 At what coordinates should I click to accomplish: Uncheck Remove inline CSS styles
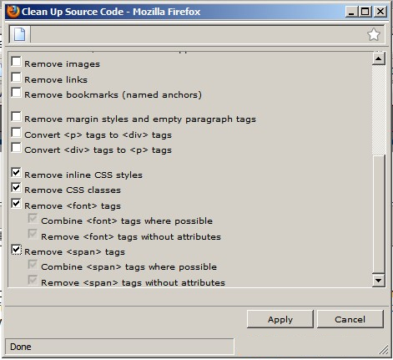[x=16, y=173]
